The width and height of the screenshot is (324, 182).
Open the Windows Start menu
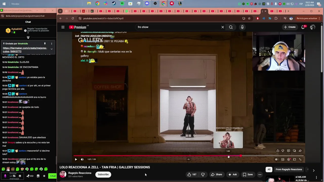click(4, 4)
